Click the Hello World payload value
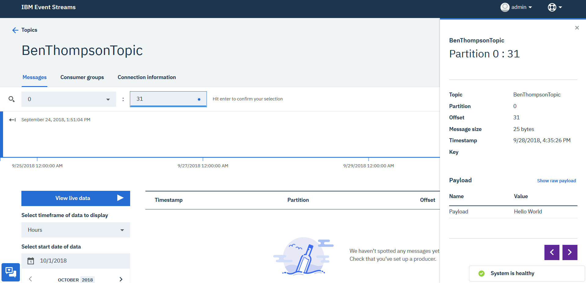This screenshot has height=283, width=586. [528, 212]
